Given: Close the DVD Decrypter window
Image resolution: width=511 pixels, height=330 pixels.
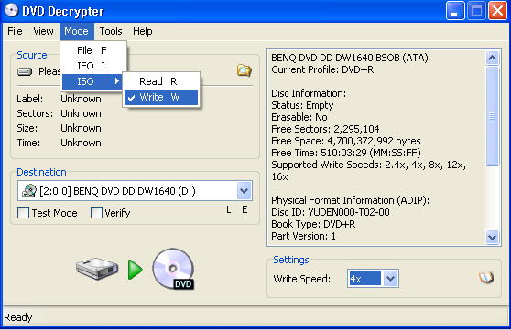Looking at the screenshot, I should pos(497,11).
